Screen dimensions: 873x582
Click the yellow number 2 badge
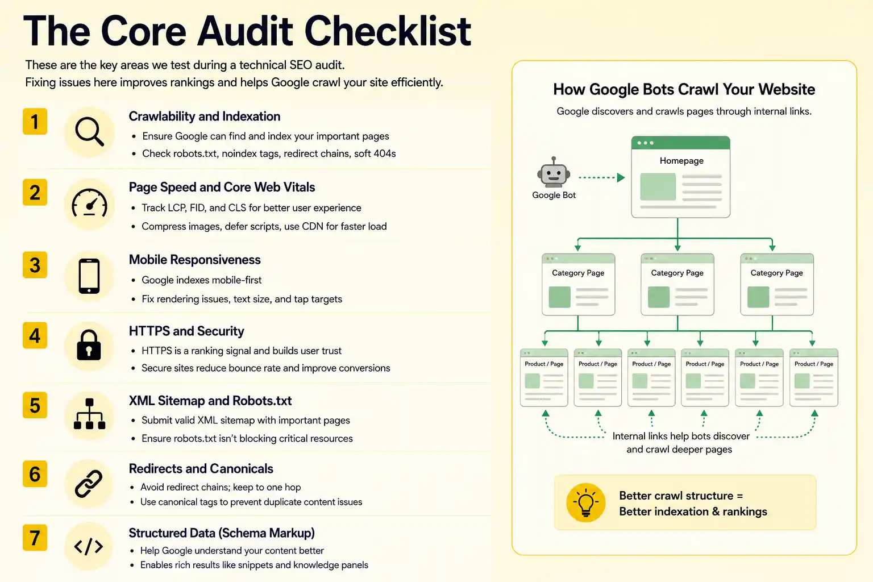35,193
